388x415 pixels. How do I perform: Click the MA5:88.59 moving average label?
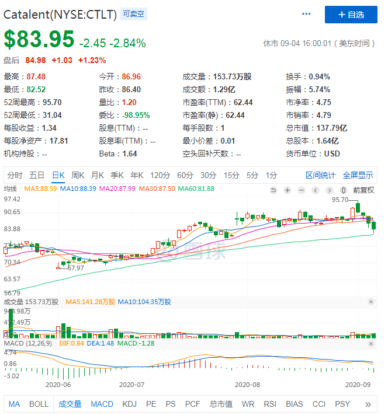point(40,189)
